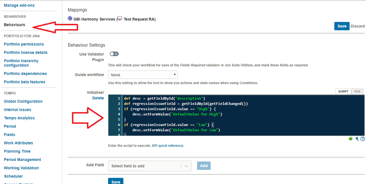Click the Discard link

click(x=358, y=26)
